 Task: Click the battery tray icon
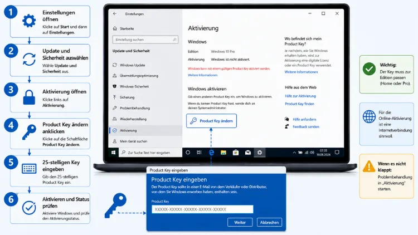pyautogui.click(x=300, y=153)
